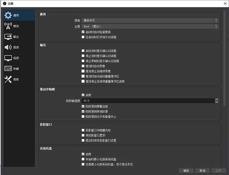229x175 pixels.
Task: Enable 投影窗口中隐藏光标 checkbox
Action: click(83, 130)
